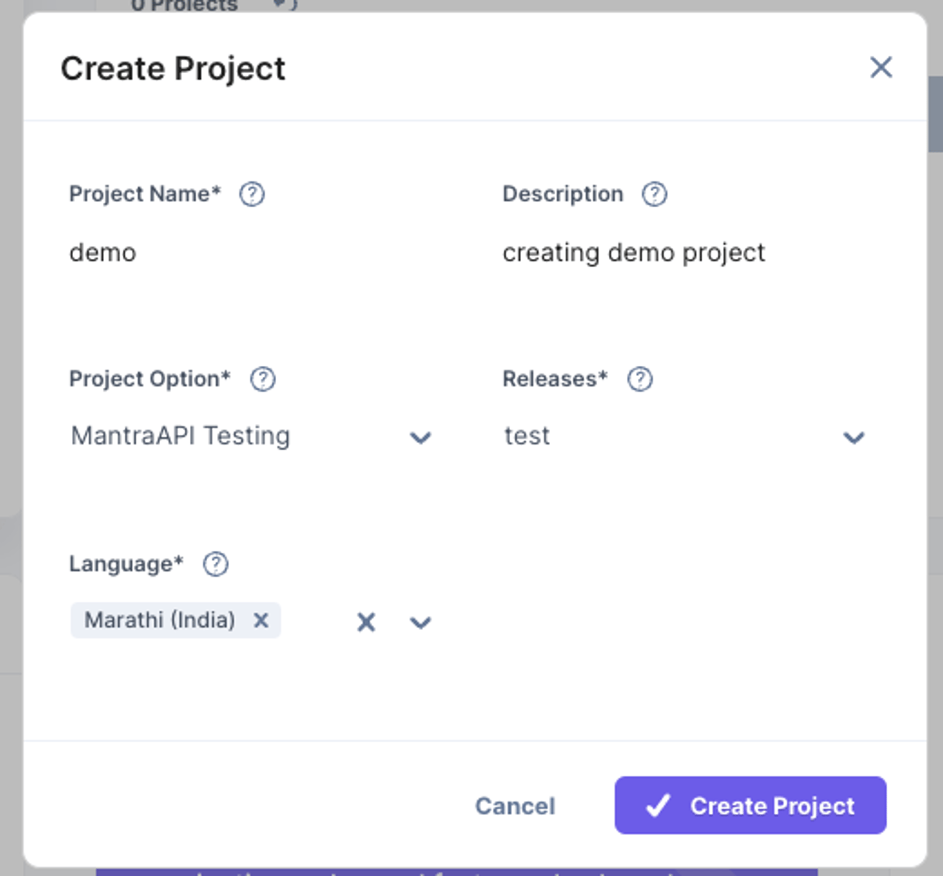Click the help icon beside Project Name
943x876 pixels.
[251, 194]
